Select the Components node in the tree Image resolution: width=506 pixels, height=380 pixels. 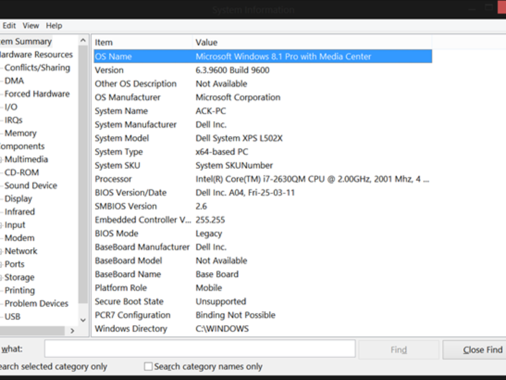click(22, 146)
